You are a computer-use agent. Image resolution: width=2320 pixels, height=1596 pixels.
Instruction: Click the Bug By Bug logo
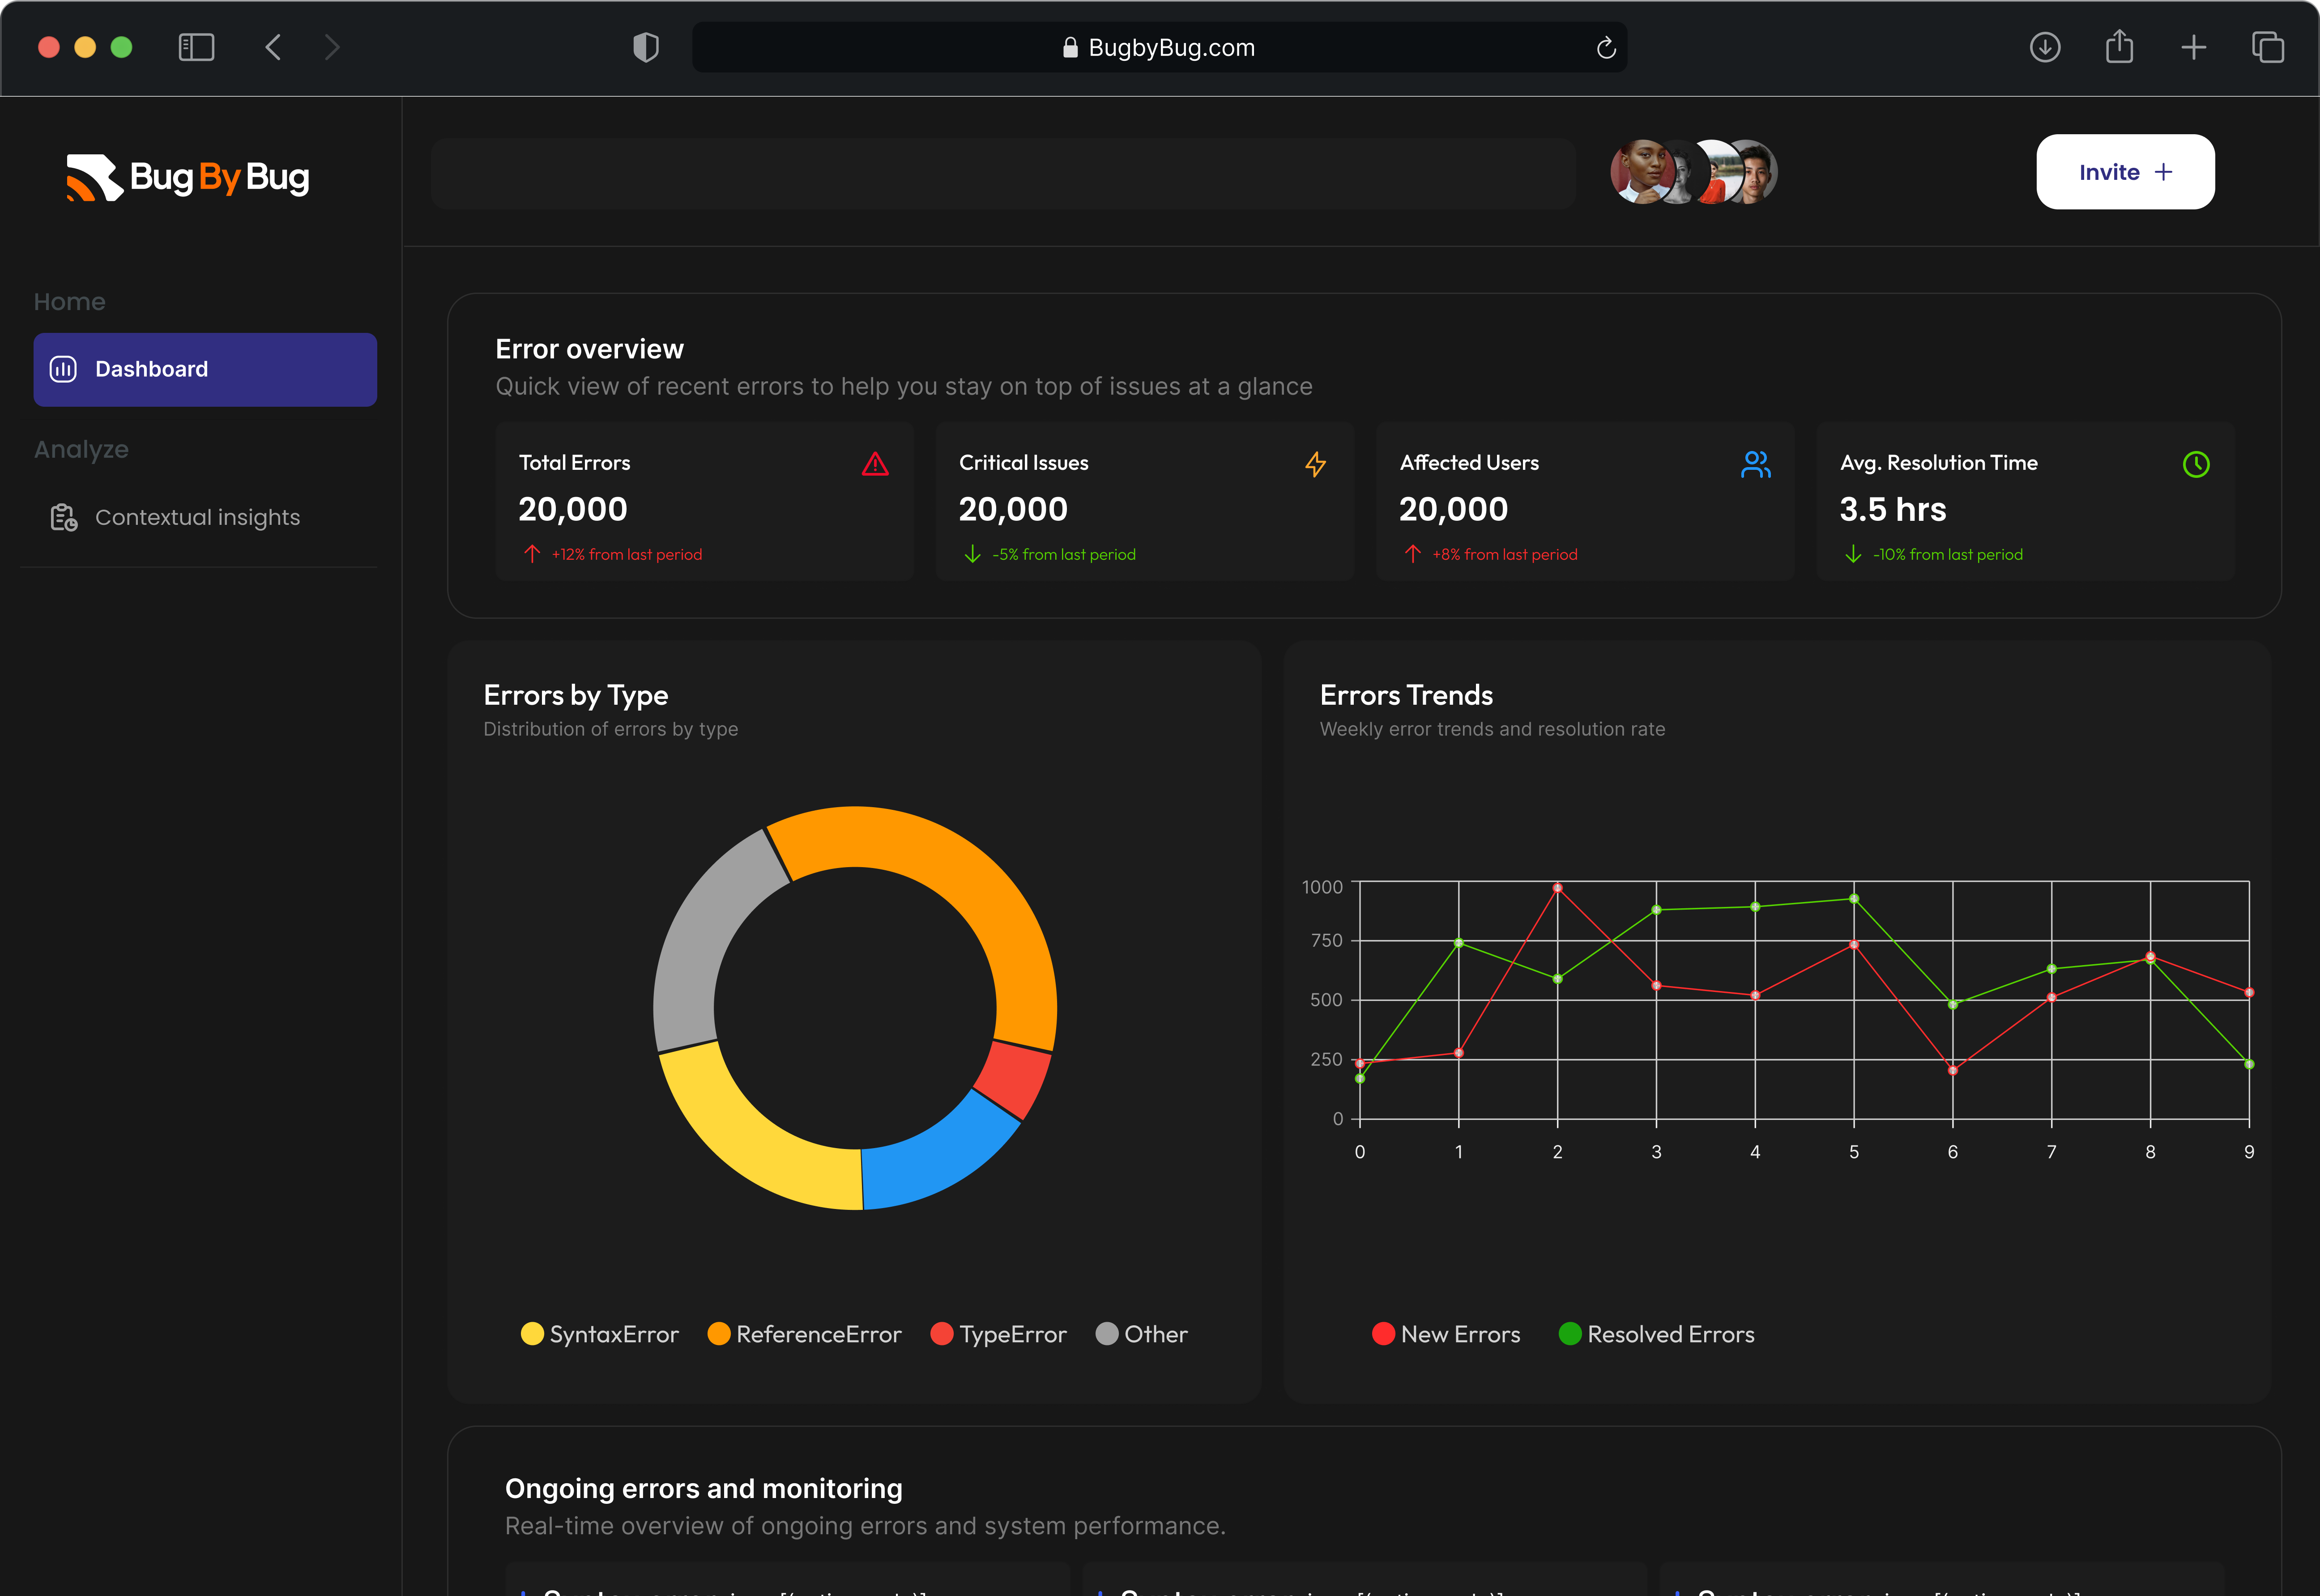[188, 177]
